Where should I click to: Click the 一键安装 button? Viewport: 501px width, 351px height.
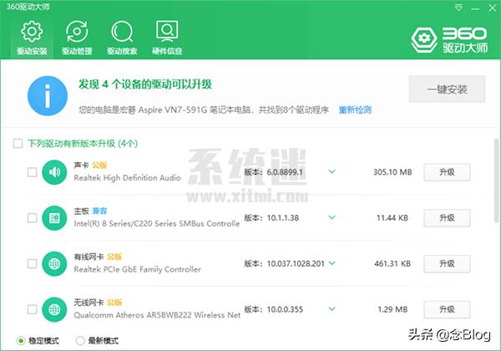[x=447, y=89]
